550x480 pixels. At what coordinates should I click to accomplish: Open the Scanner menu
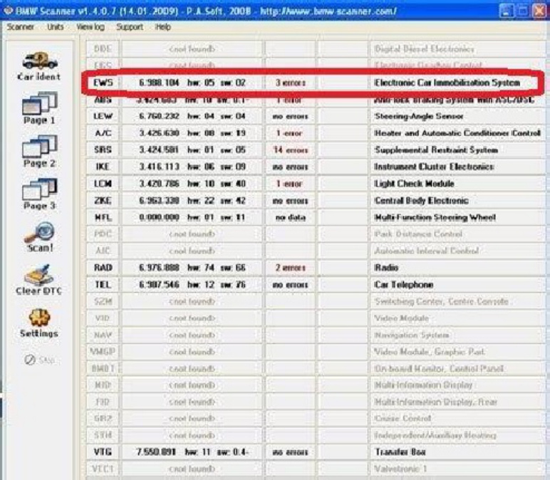click(21, 27)
